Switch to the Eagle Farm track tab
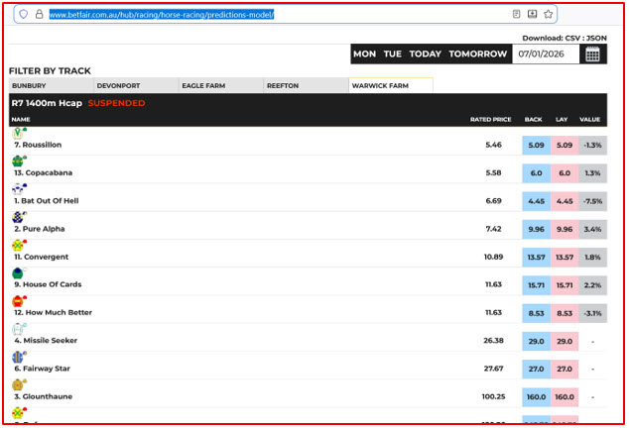The image size is (629, 428). coord(220,86)
